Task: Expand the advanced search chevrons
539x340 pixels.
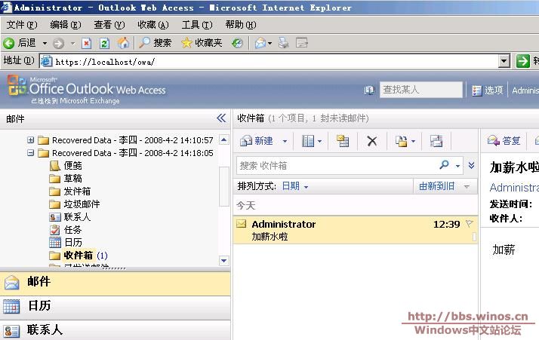Action: click(471, 165)
